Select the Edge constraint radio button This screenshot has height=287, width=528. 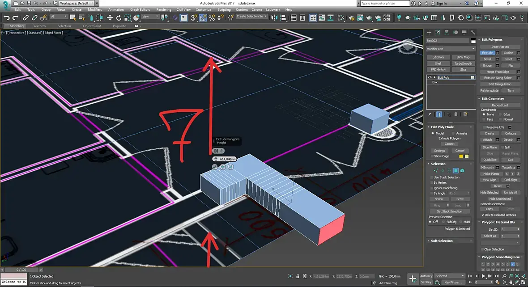tap(500, 114)
